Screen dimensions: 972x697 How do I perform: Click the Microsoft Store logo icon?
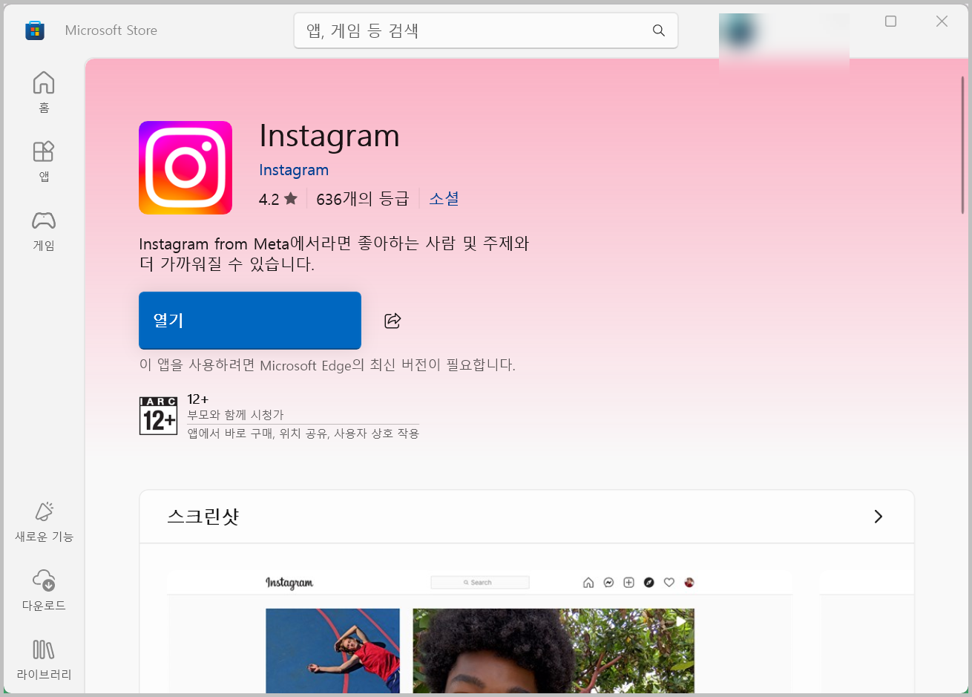tap(35, 30)
